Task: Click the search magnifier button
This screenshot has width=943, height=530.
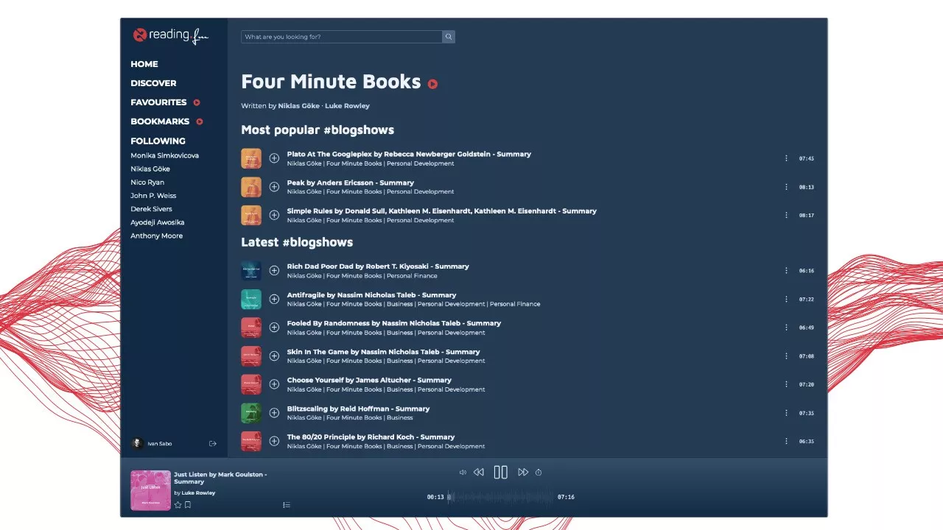Action: point(448,37)
